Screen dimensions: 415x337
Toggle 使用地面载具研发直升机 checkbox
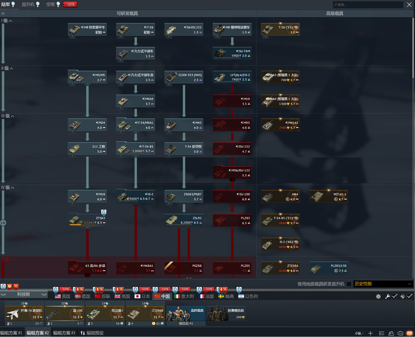point(349,284)
